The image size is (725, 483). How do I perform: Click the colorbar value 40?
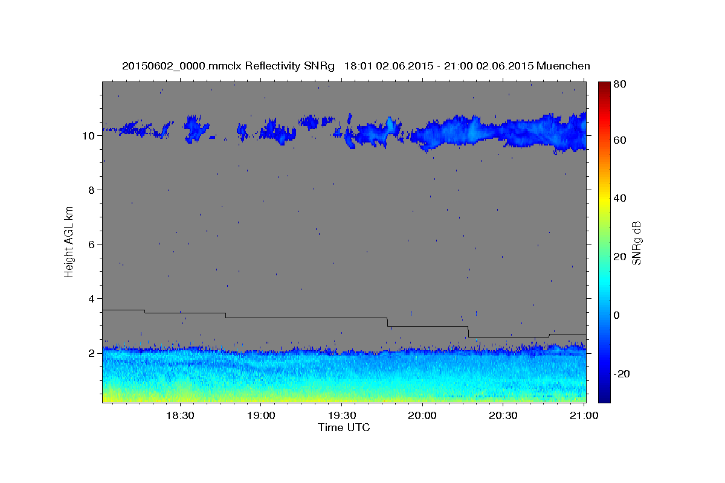(x=621, y=198)
